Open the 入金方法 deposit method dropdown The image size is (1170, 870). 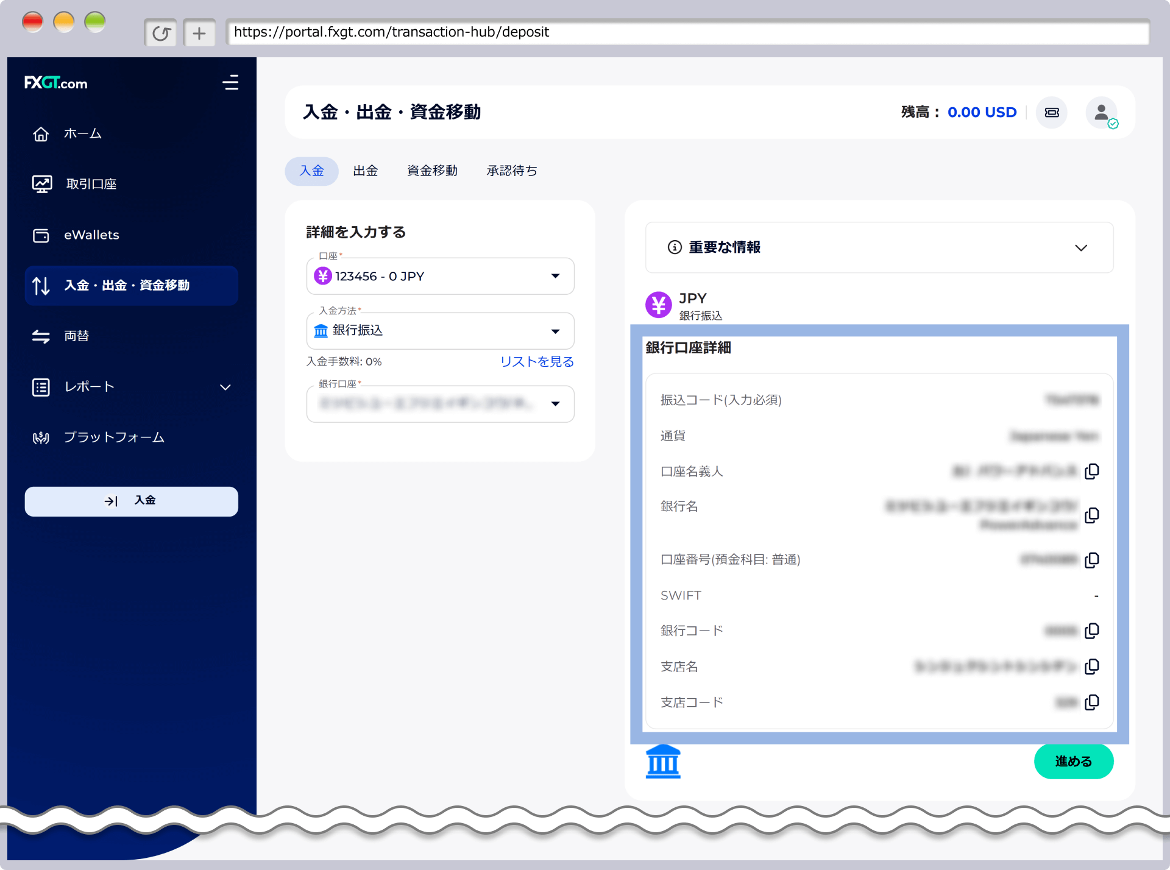(x=440, y=331)
